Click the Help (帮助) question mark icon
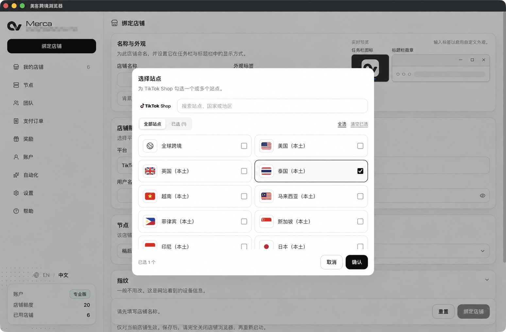Image resolution: width=506 pixels, height=332 pixels. pos(16,211)
